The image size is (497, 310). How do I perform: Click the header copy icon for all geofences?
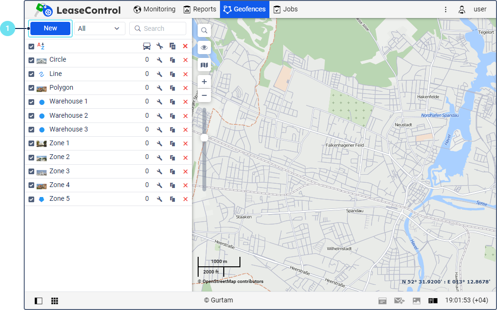point(172,46)
